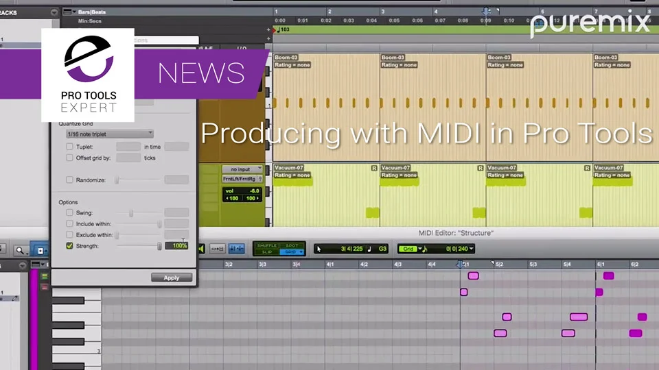Enable the Exclude within checkbox
659x370 pixels.
point(69,234)
